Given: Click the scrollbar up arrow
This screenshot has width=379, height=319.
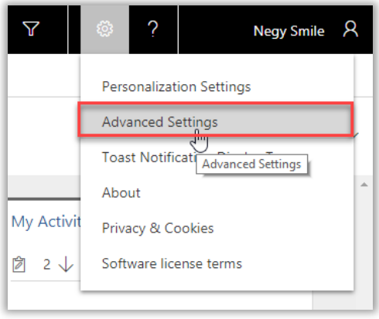Looking at the screenshot, I should (x=364, y=185).
